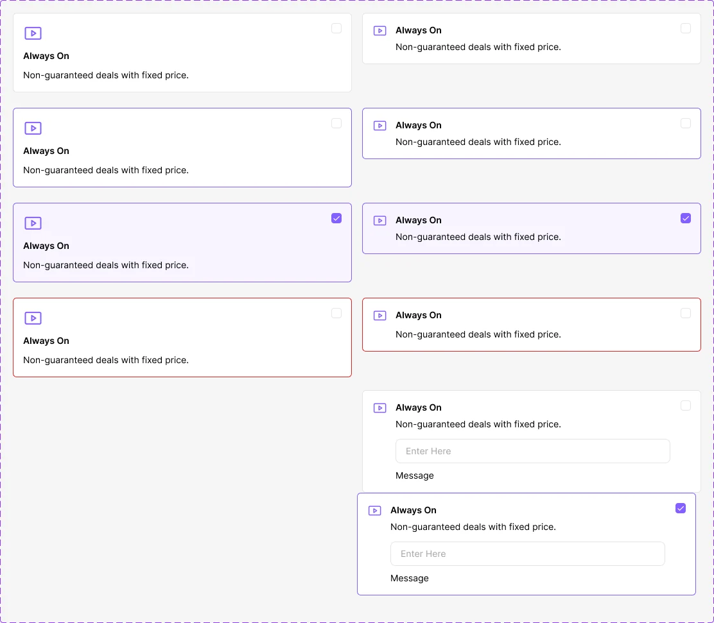The height and width of the screenshot is (623, 714).
Task: Click video icon in inline purple-outlined unchecked card
Action: pyautogui.click(x=379, y=126)
